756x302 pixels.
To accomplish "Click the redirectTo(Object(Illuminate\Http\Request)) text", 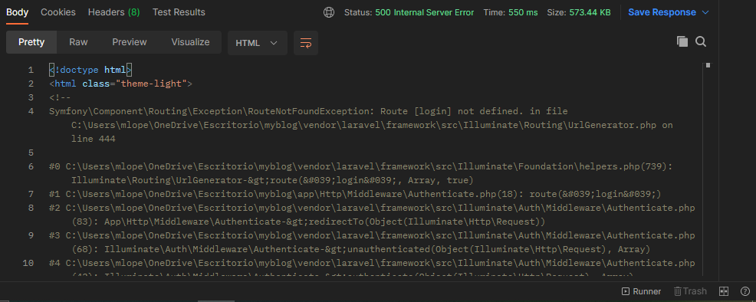I will (x=427, y=222).
